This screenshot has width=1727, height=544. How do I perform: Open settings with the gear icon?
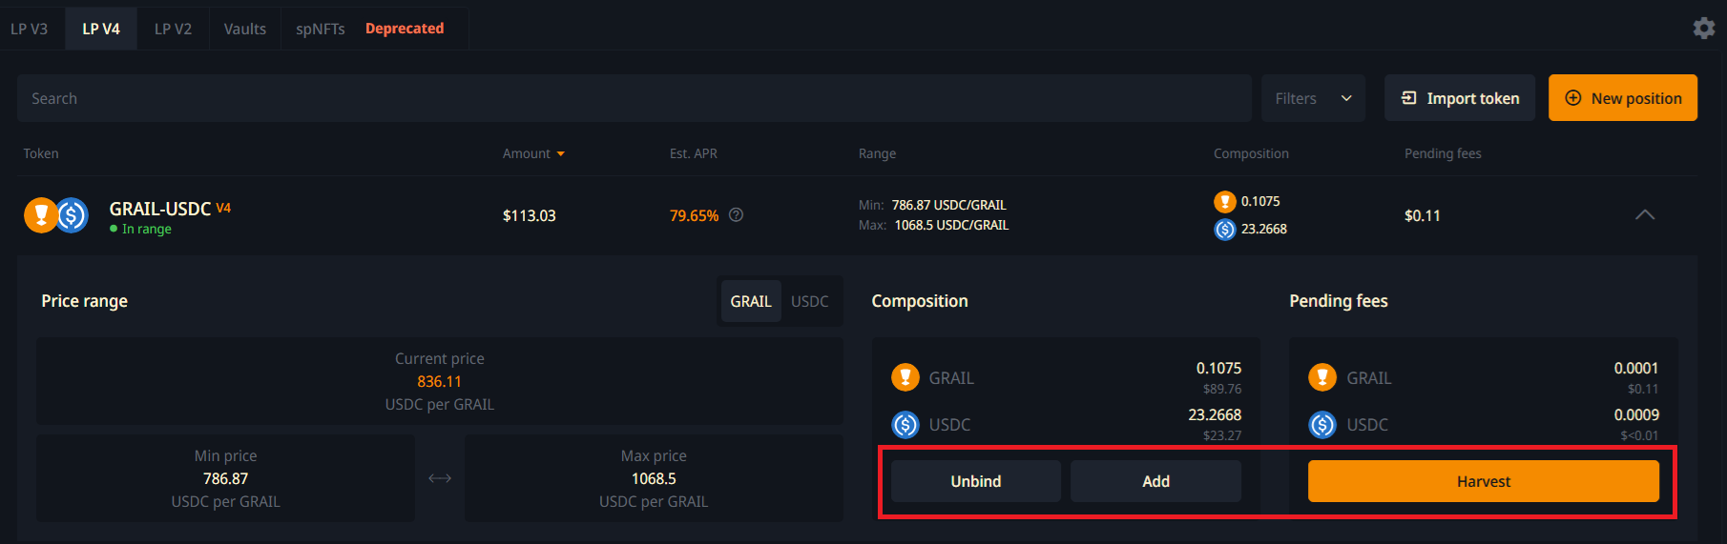pyautogui.click(x=1704, y=29)
